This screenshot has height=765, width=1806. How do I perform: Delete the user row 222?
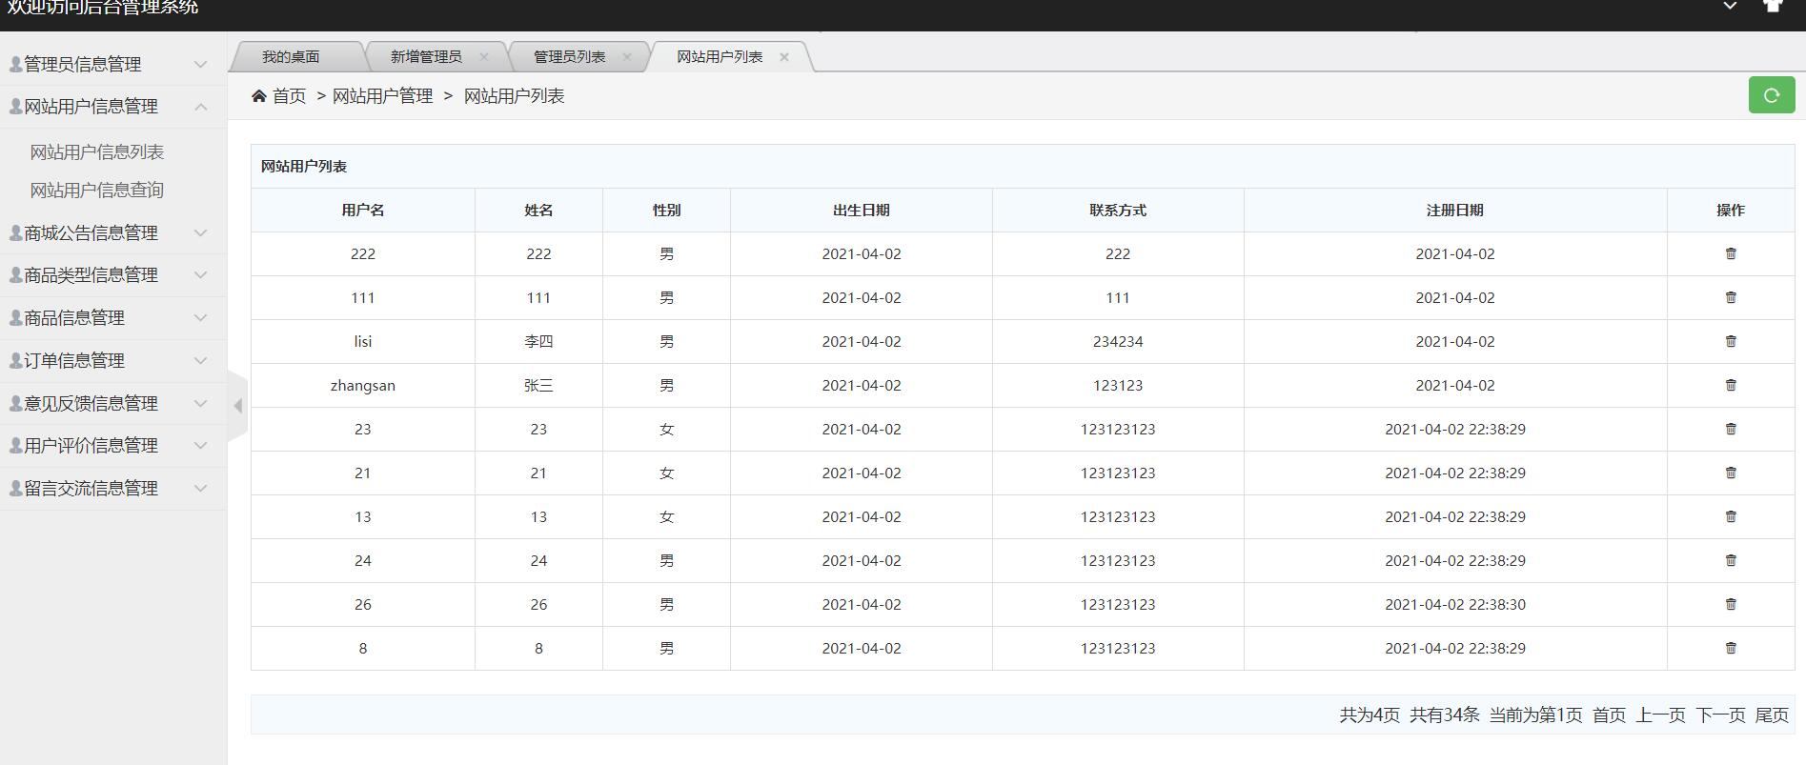click(1731, 253)
